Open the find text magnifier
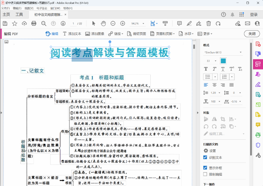Image resolution: width=263 pixels, height=186 pixels. [43, 24]
